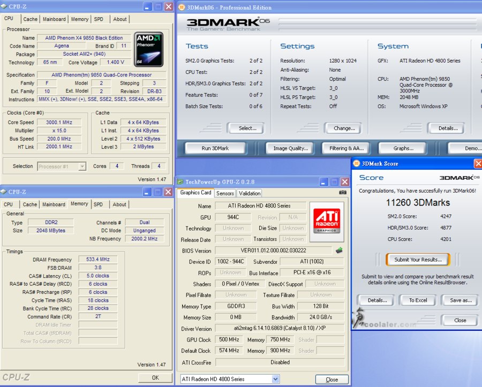Click the Graphs... button
Image resolution: width=482 pixels, height=387 pixels.
click(x=402, y=148)
